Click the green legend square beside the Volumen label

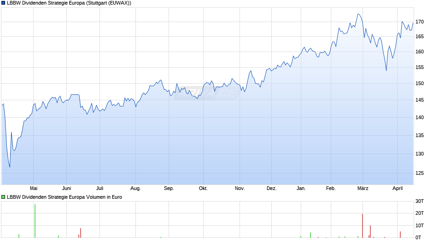point(3,197)
